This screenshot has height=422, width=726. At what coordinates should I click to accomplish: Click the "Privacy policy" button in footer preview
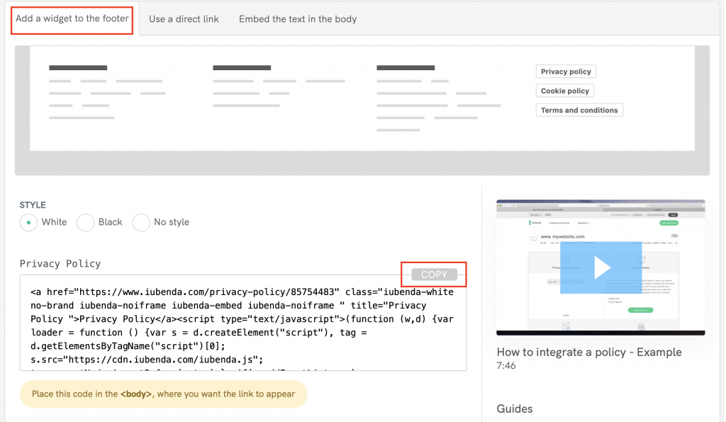pyautogui.click(x=565, y=71)
